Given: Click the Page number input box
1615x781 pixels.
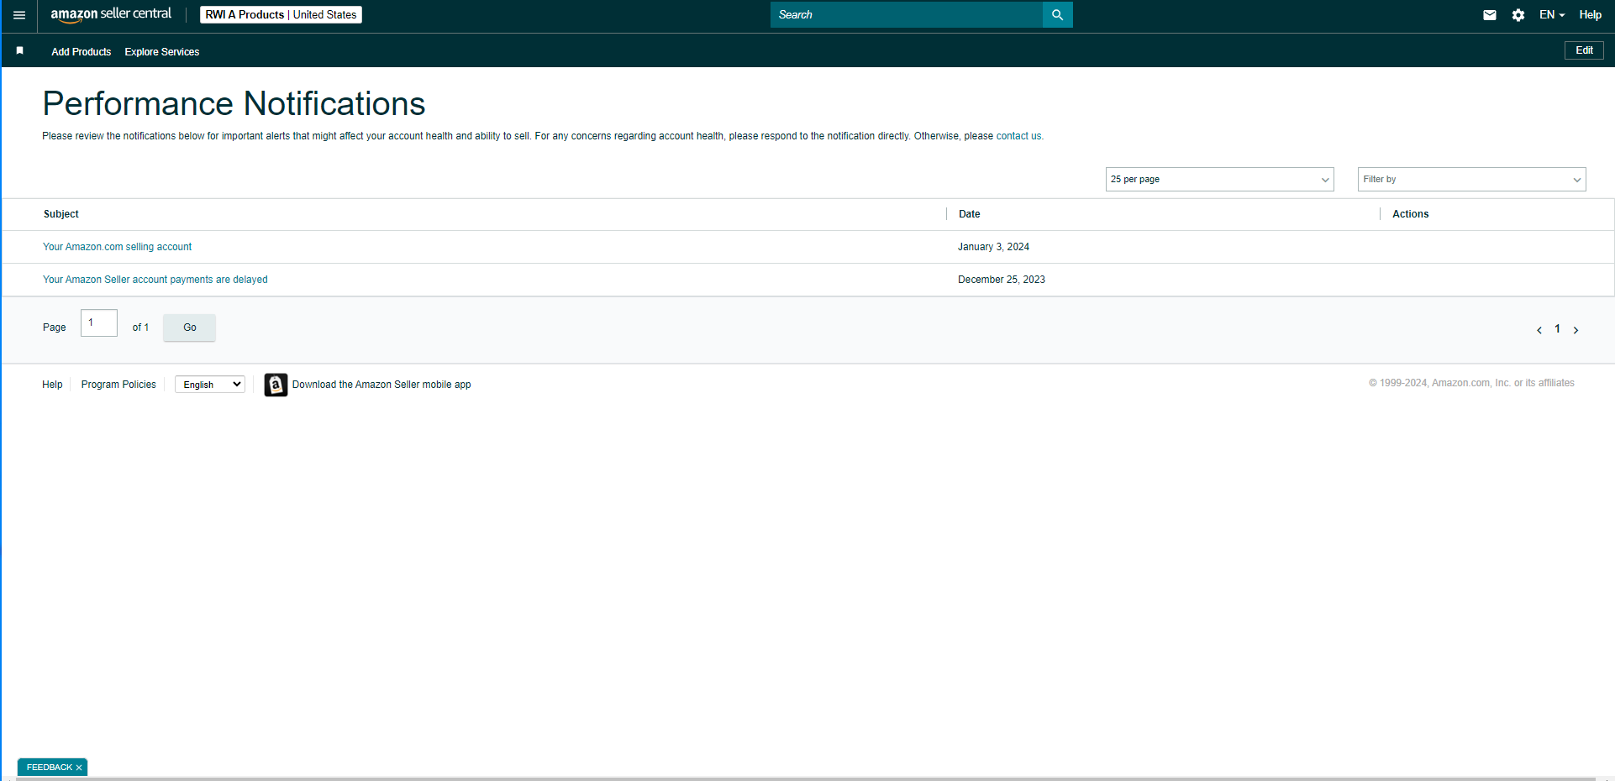Looking at the screenshot, I should coord(99,323).
